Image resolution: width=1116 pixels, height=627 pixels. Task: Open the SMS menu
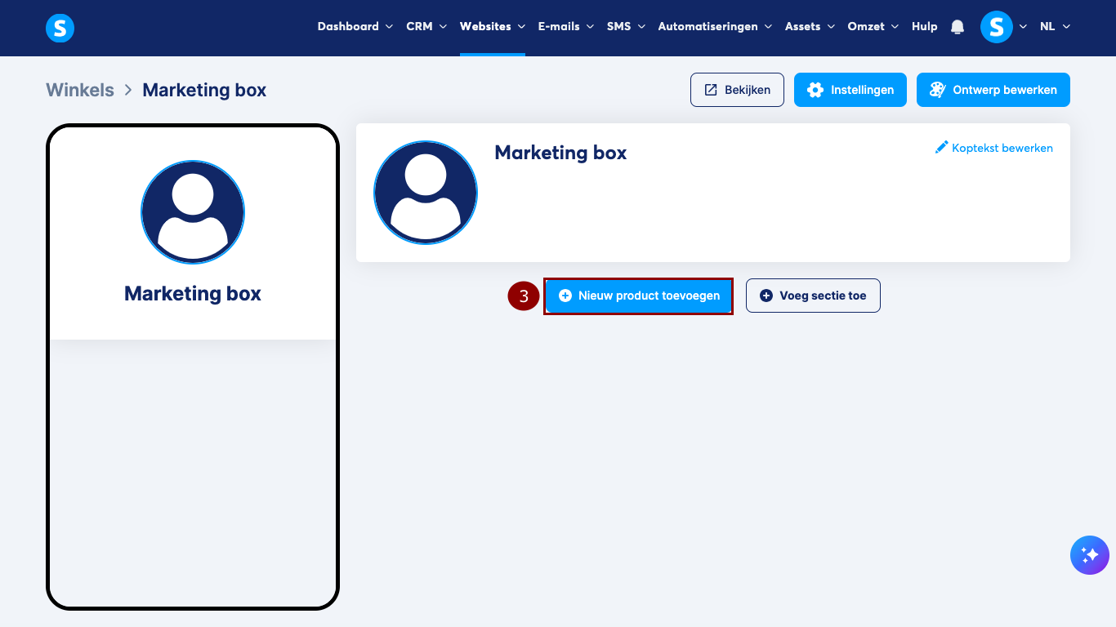626,26
